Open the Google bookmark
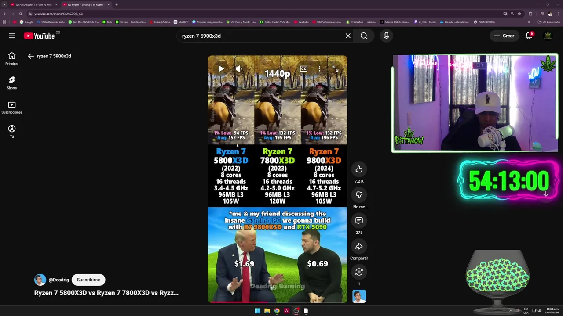 click(x=26, y=22)
